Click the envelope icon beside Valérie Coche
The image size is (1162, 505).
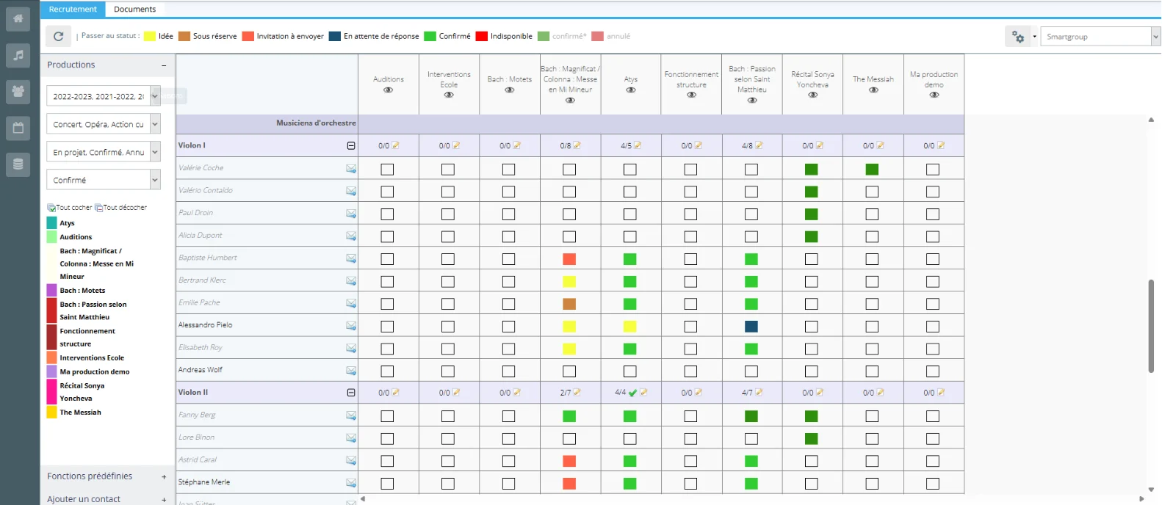(x=351, y=169)
